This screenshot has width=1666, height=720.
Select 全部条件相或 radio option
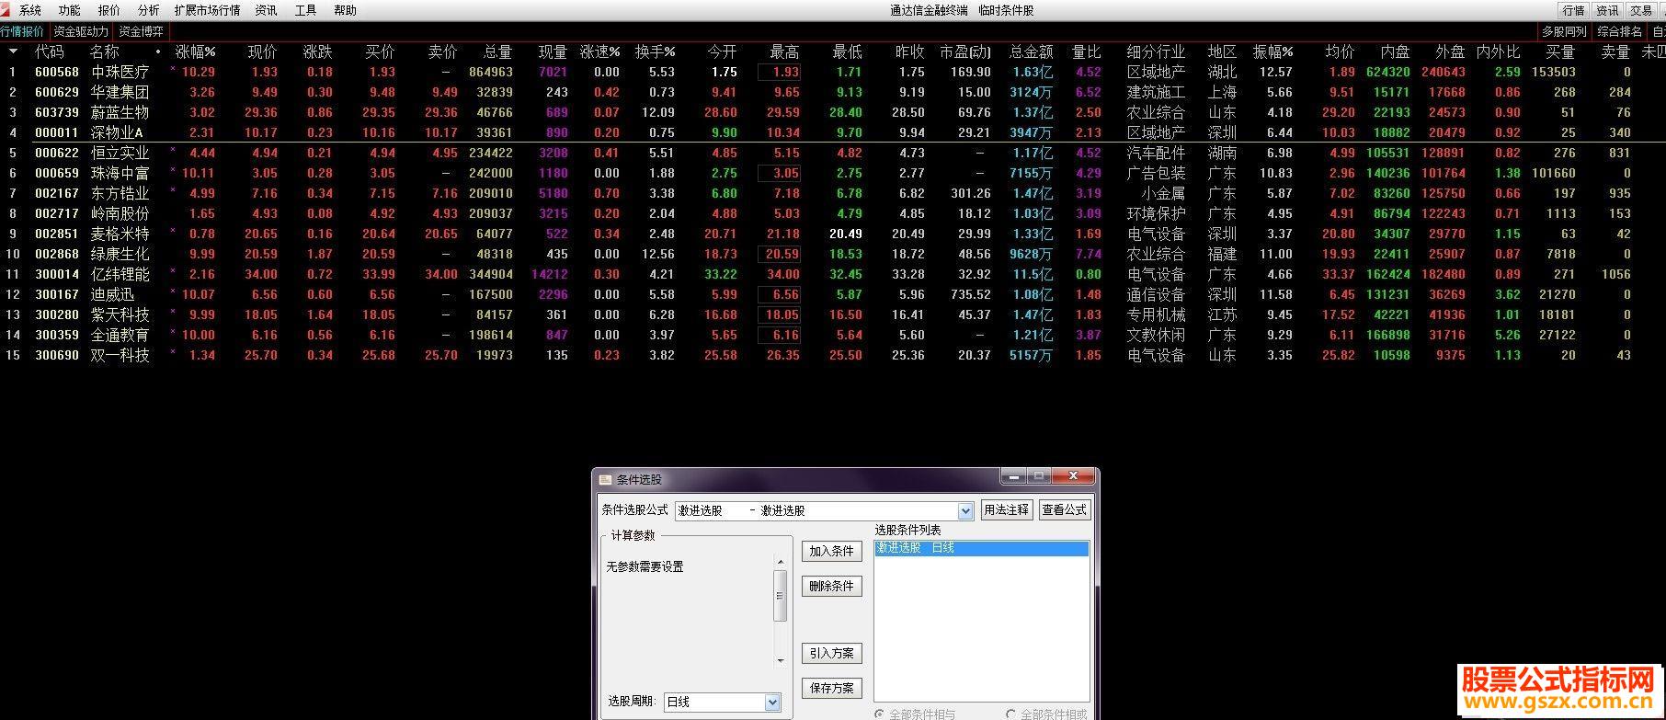[x=1011, y=714]
